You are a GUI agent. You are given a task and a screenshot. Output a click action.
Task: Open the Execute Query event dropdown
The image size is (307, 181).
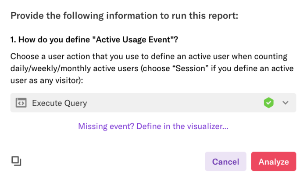coord(153,103)
